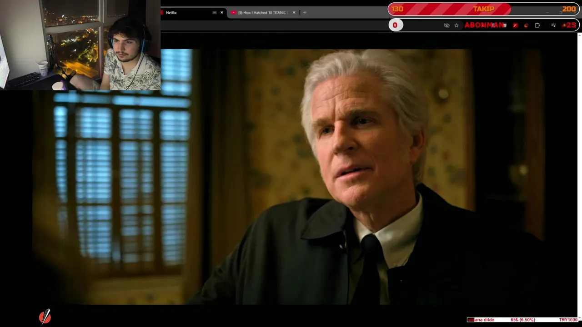Click the TAKIP follower goal bar
This screenshot has width=582, height=327.
pos(484,9)
